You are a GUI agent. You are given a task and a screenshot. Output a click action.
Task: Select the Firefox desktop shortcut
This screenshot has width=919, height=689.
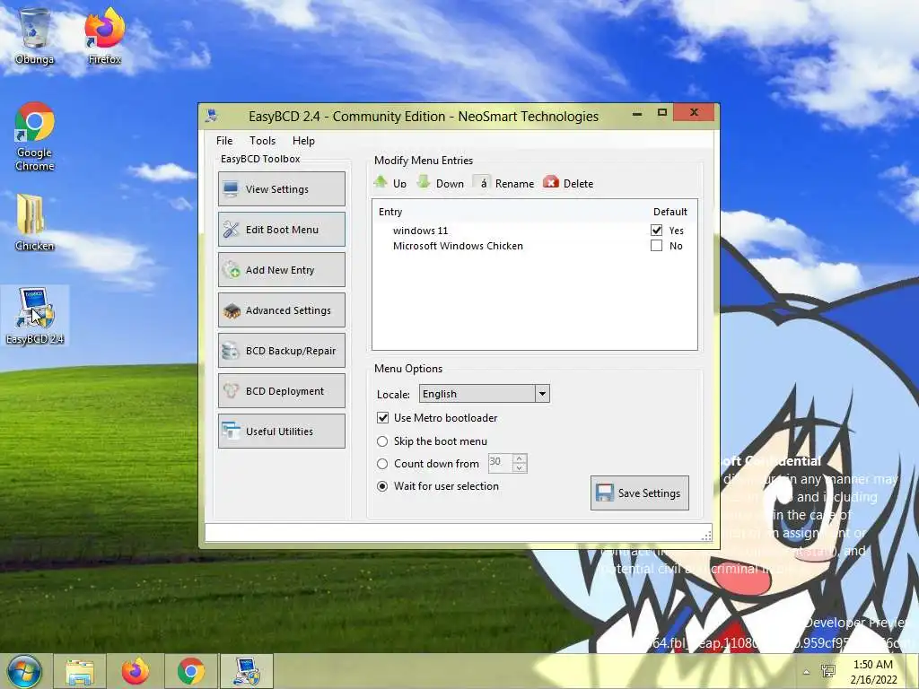(x=104, y=36)
